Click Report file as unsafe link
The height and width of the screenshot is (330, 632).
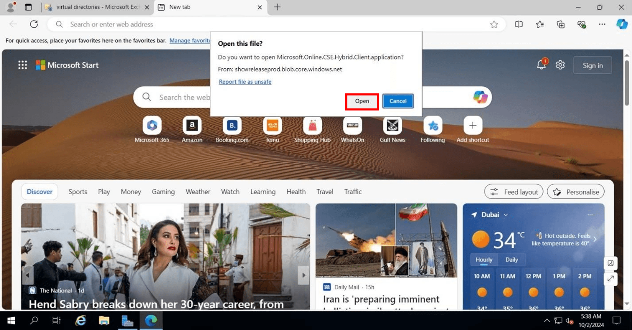coord(245,82)
